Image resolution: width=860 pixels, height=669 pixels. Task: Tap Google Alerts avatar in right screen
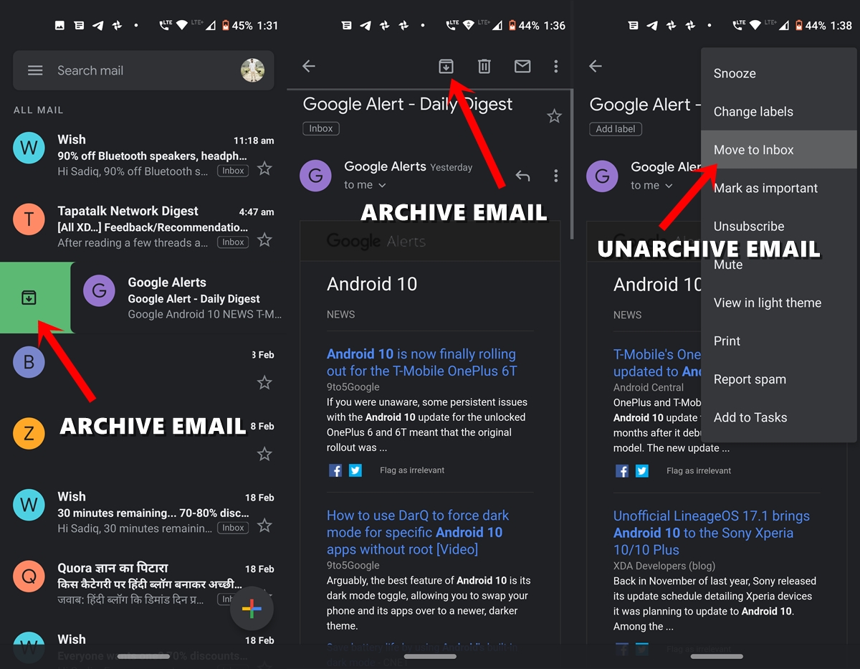602,176
